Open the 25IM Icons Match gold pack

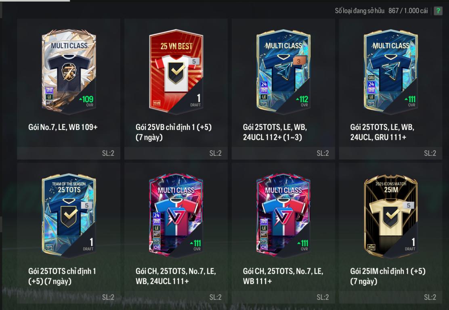tap(390, 215)
